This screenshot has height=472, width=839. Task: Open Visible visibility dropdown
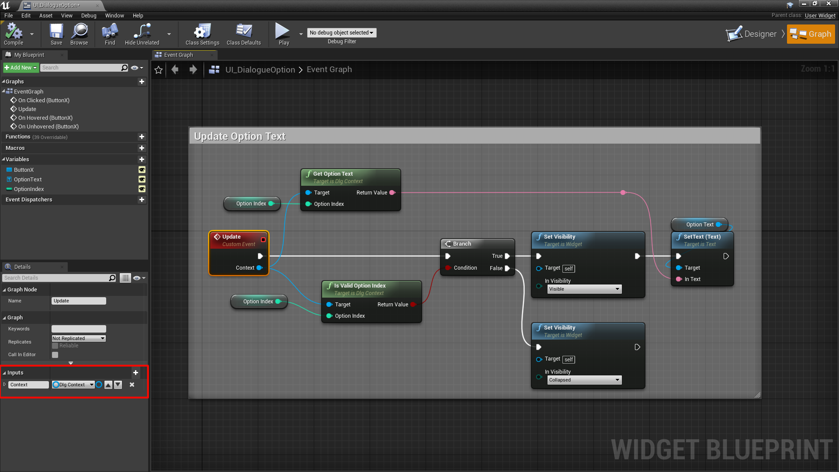(x=584, y=289)
